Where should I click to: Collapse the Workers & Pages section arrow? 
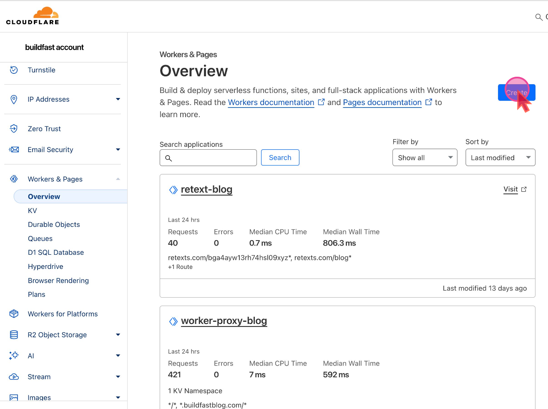point(118,179)
